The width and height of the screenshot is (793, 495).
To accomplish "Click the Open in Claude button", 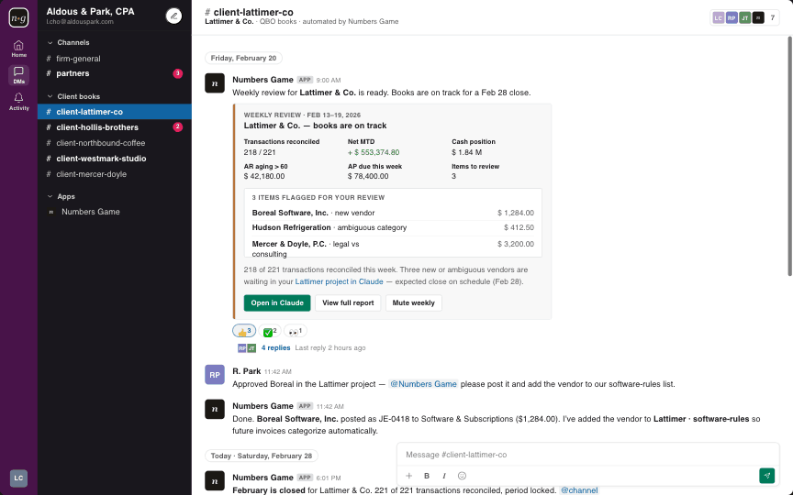I will coord(277,303).
